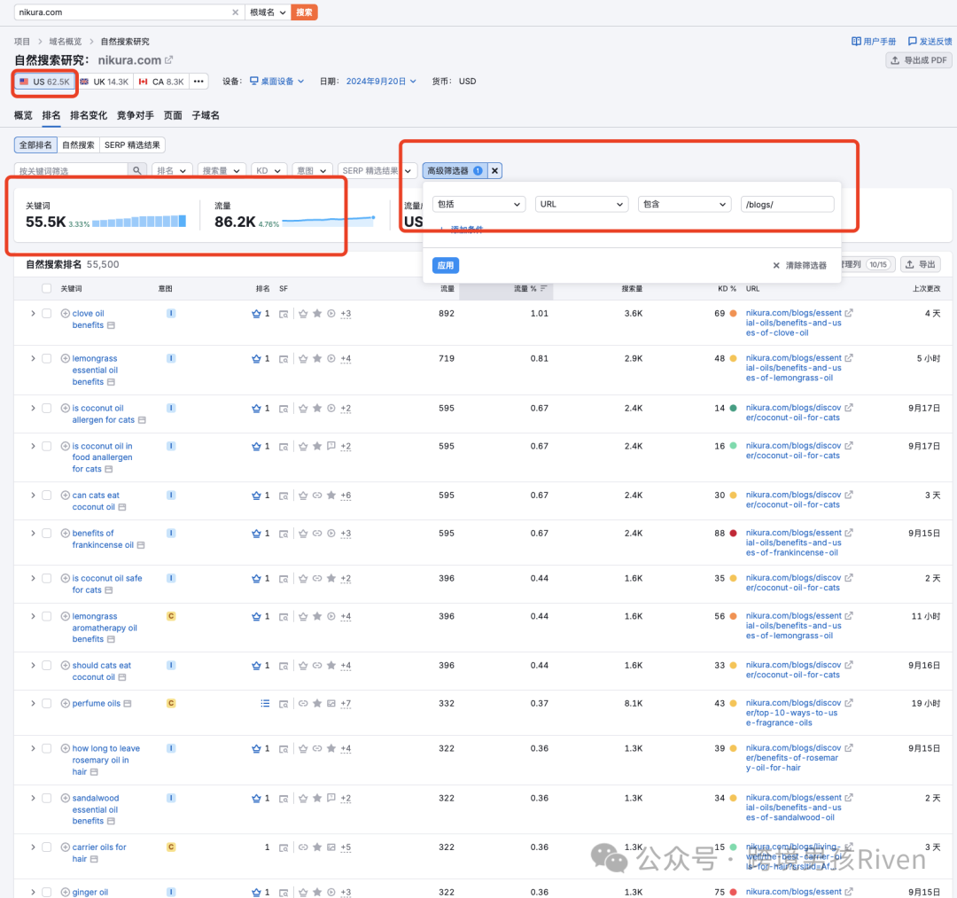Tick the checkbox for perfume oils

tap(46, 704)
